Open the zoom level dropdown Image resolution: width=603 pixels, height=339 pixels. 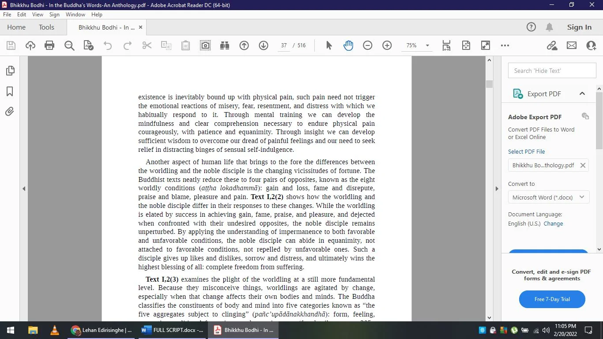(427, 45)
